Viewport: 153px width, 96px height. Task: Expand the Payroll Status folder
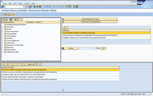click(x=2, y=36)
